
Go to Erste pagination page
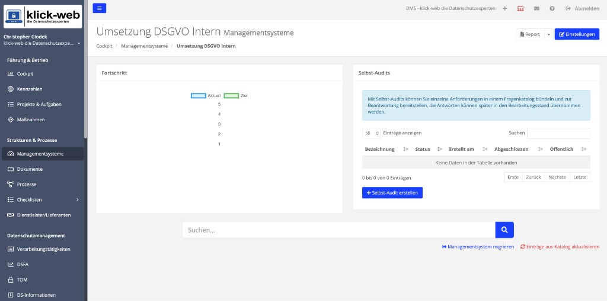coord(513,177)
